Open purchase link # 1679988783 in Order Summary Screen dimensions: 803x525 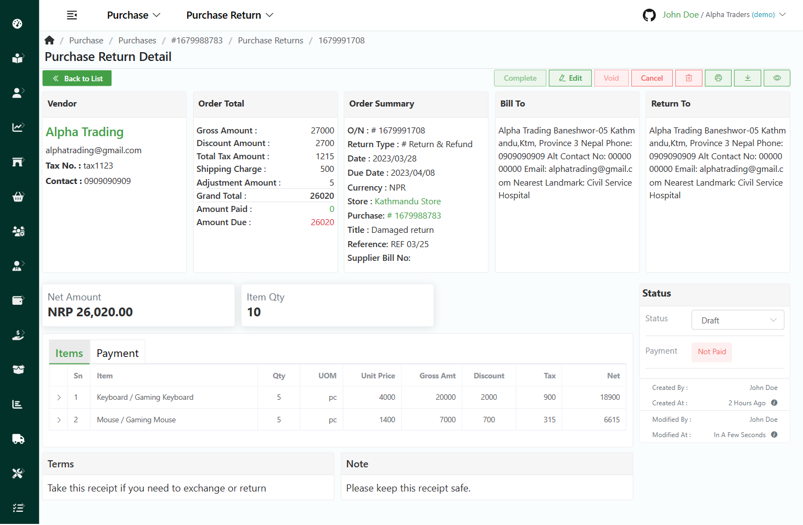pyautogui.click(x=414, y=215)
